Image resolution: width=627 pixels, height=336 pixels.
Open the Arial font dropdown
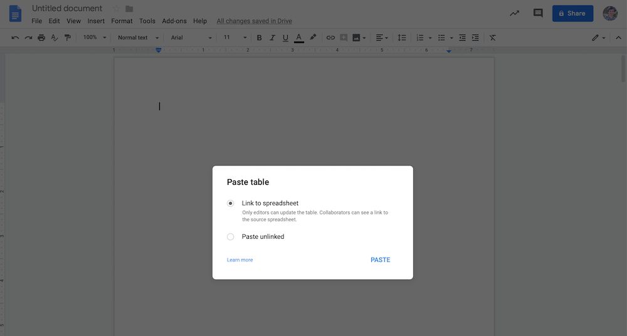(x=191, y=38)
